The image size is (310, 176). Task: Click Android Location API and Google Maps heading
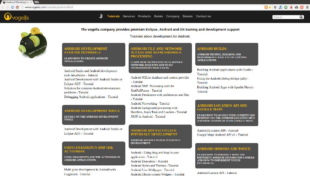pyautogui.click(x=222, y=107)
